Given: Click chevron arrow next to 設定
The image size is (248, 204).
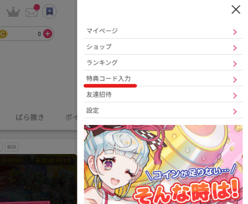Looking at the screenshot, I should point(235,112).
